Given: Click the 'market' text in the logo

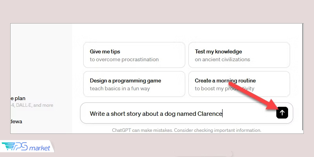Looking at the screenshot, I should click(40, 148).
